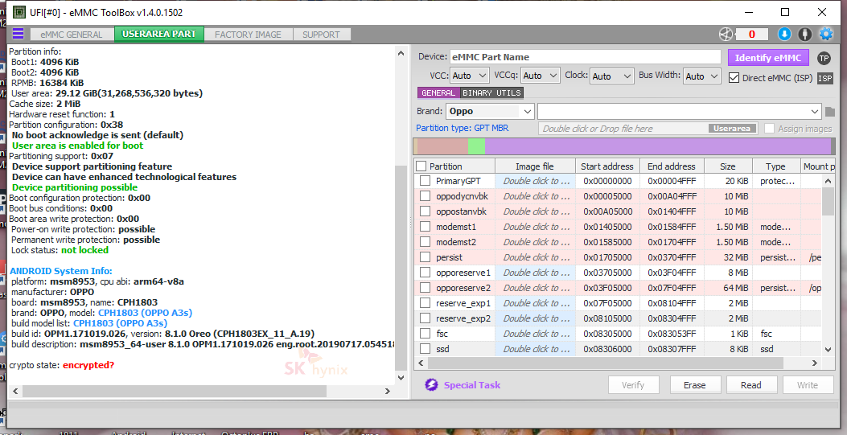Screen dimensions: 847x435
Task: Open the purple hamburger menu icon
Action: click(18, 34)
